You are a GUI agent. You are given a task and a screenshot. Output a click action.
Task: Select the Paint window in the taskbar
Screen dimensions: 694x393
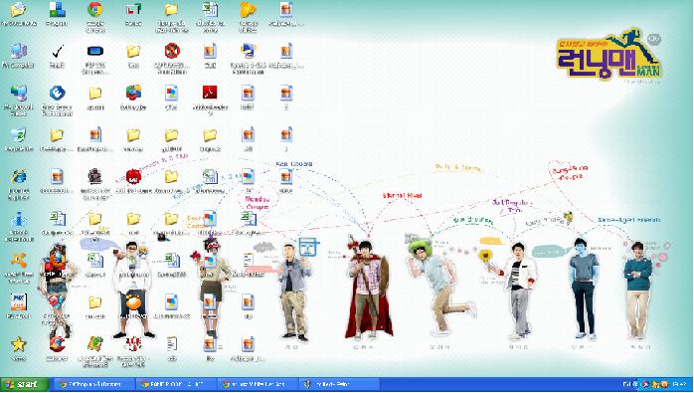(x=339, y=385)
